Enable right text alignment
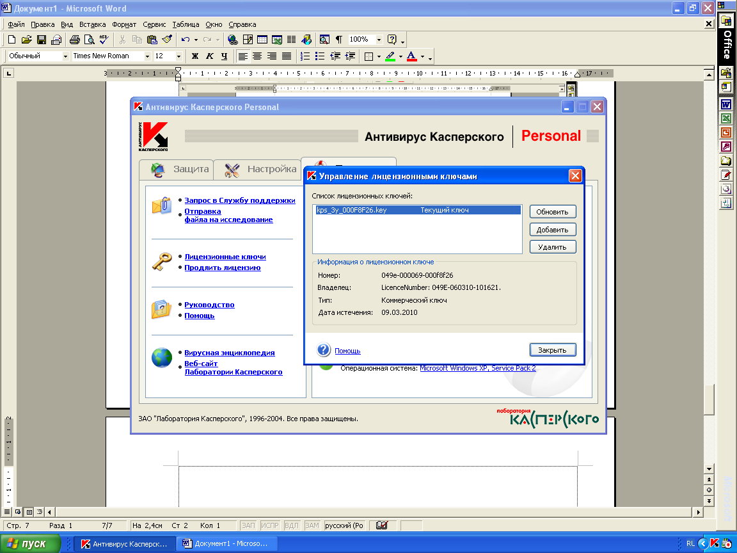 272,56
